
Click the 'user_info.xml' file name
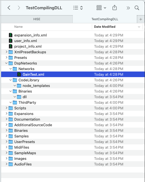click(25, 41)
